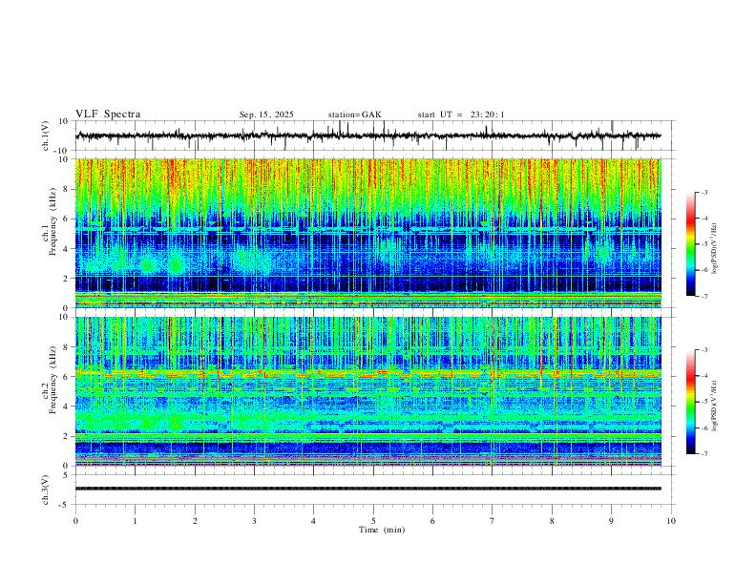This screenshot has height=584, width=756.
Task: Click the "-5" label on ch.1 color bar
Action: pos(704,244)
